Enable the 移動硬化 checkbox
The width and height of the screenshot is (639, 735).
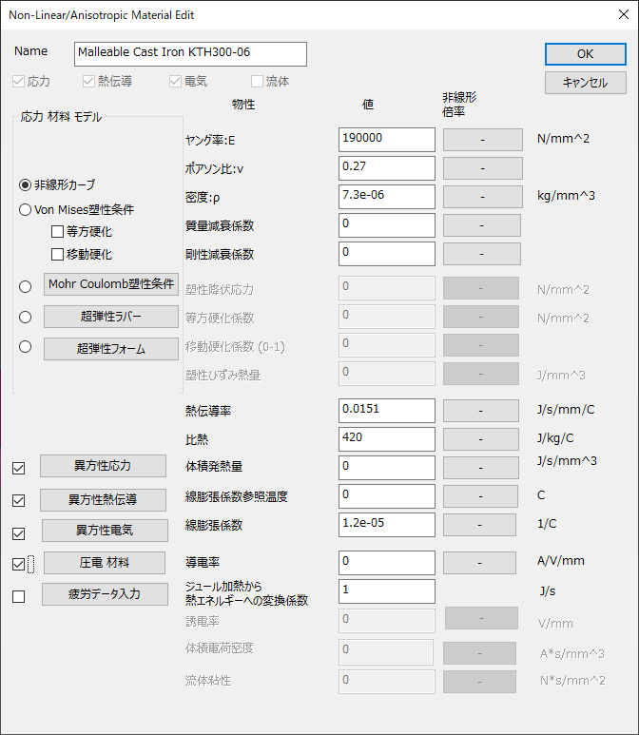click(58, 254)
